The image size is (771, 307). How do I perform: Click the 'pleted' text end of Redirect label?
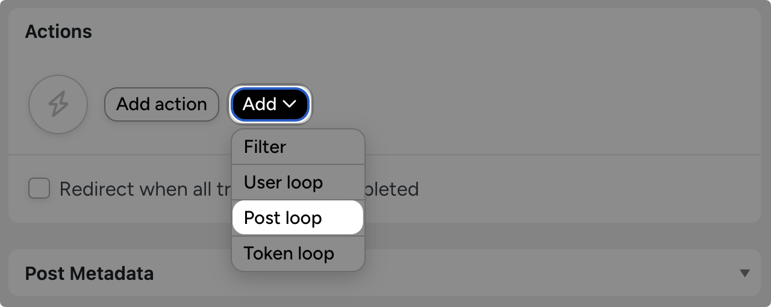(392, 189)
